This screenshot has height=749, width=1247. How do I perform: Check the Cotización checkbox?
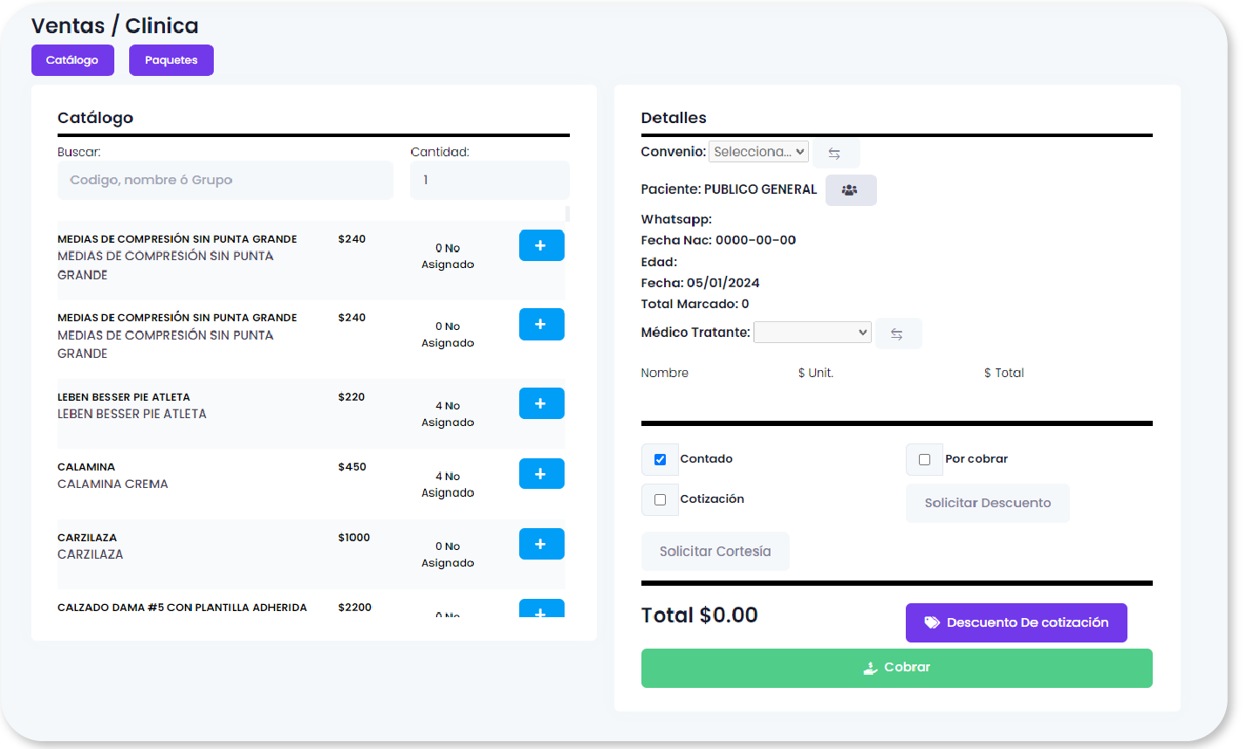point(660,499)
